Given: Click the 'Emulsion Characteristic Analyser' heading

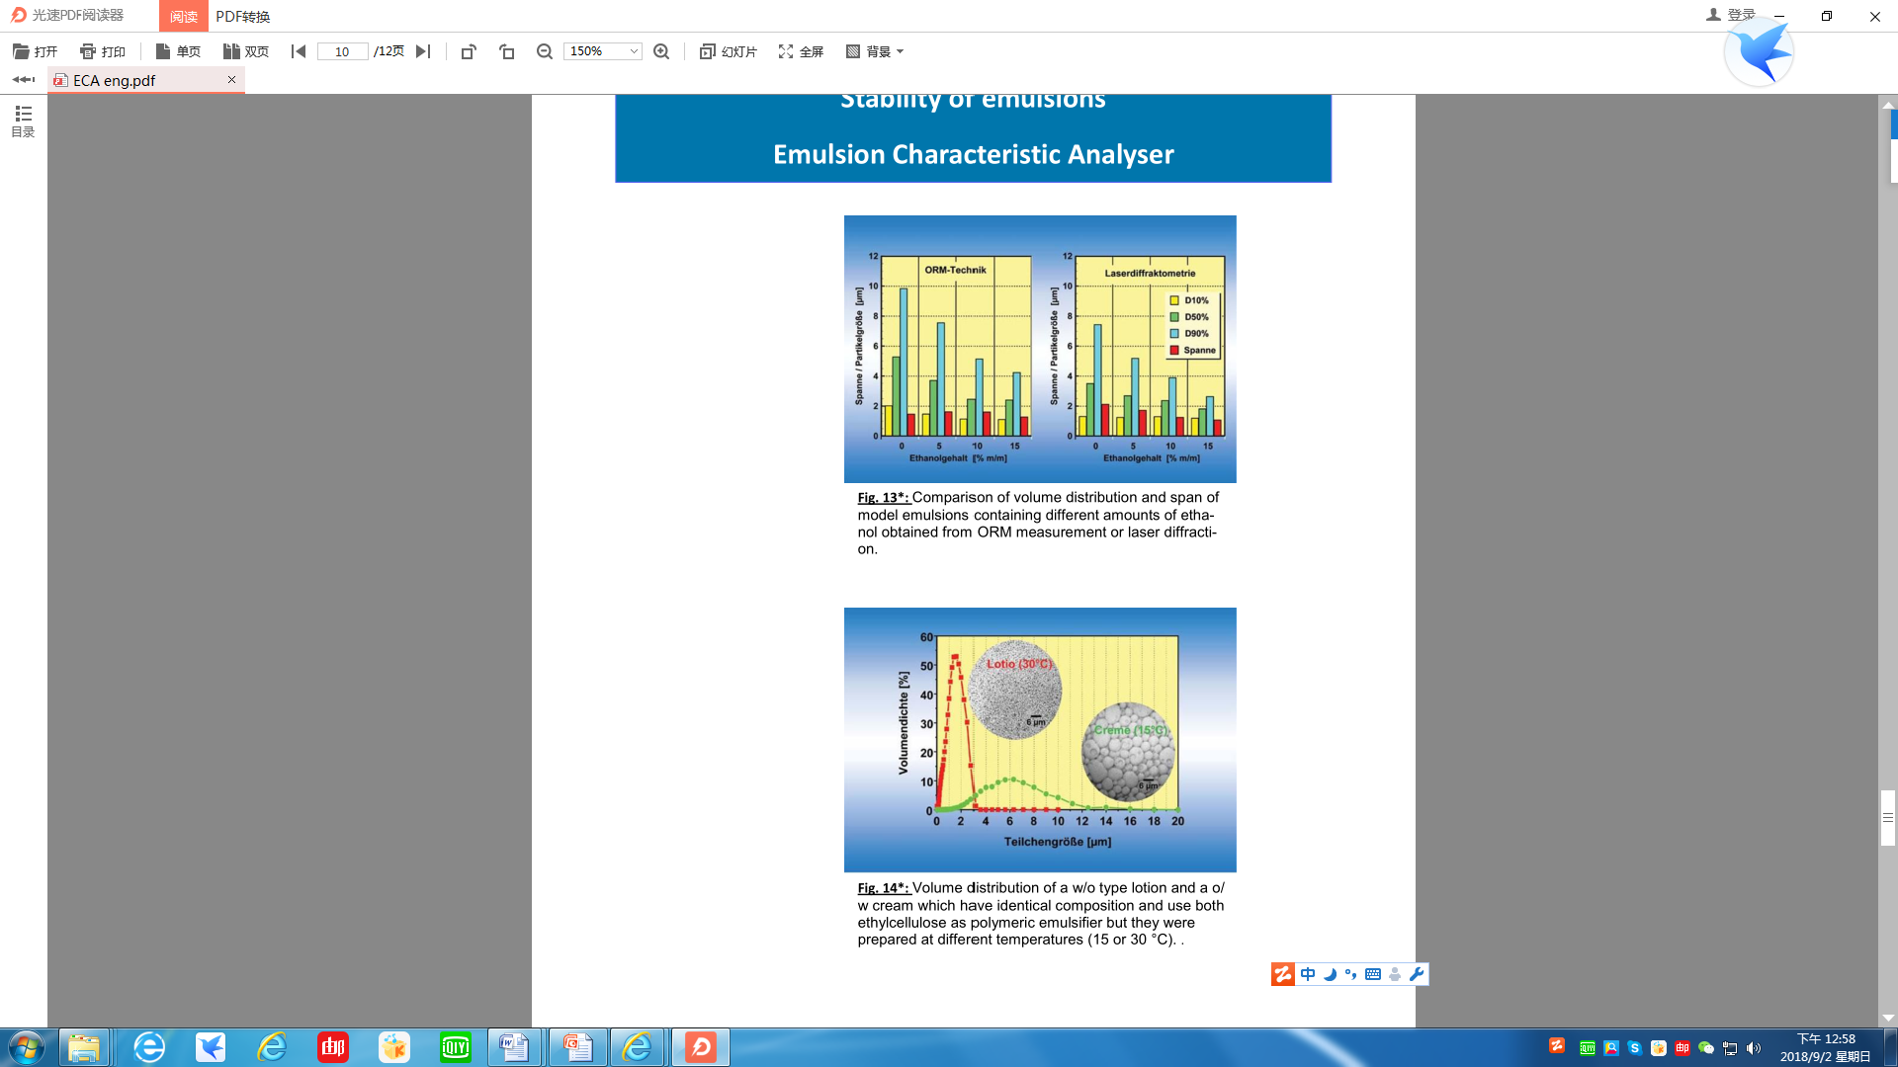Looking at the screenshot, I should tap(974, 154).
